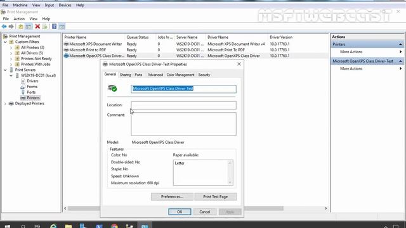
Task: Click Cancel in the properties dialog
Action: click(x=205, y=212)
